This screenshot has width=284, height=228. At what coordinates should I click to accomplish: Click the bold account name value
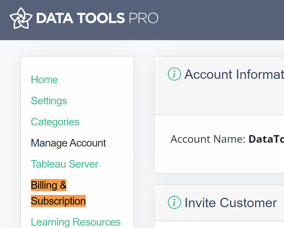266,139
